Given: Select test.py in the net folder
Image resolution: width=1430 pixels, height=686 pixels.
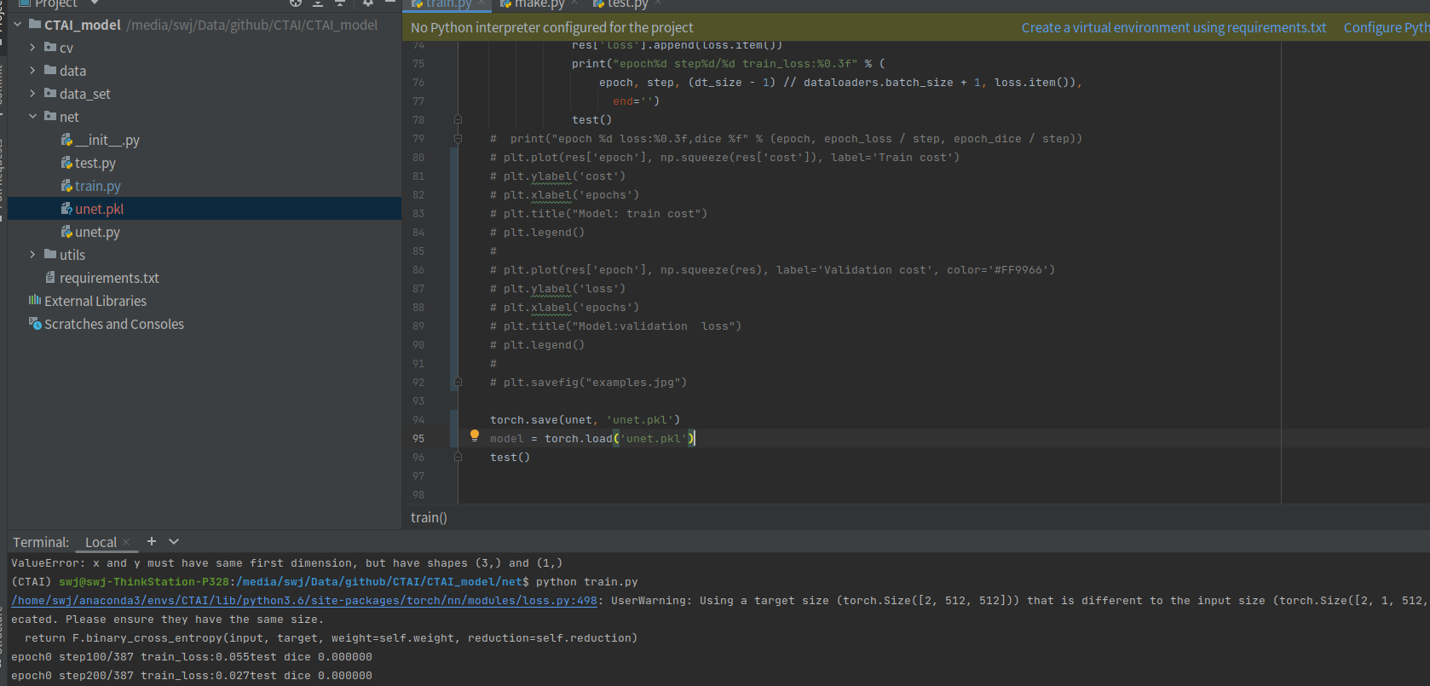Looking at the screenshot, I should click(95, 163).
